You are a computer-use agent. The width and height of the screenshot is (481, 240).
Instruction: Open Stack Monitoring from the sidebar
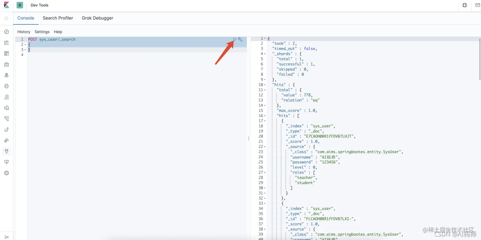click(x=6, y=162)
